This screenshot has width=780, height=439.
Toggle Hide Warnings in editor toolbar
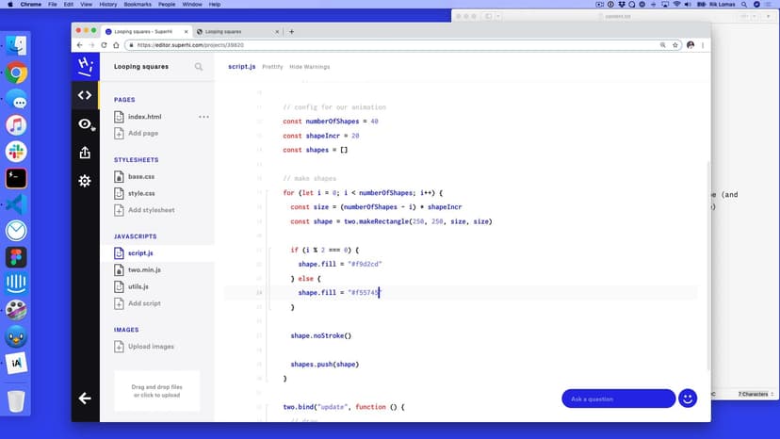point(310,67)
